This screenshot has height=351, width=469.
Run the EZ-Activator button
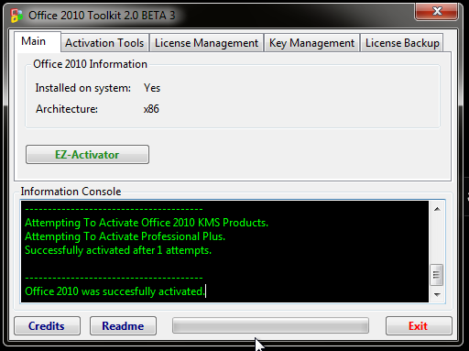click(x=87, y=155)
